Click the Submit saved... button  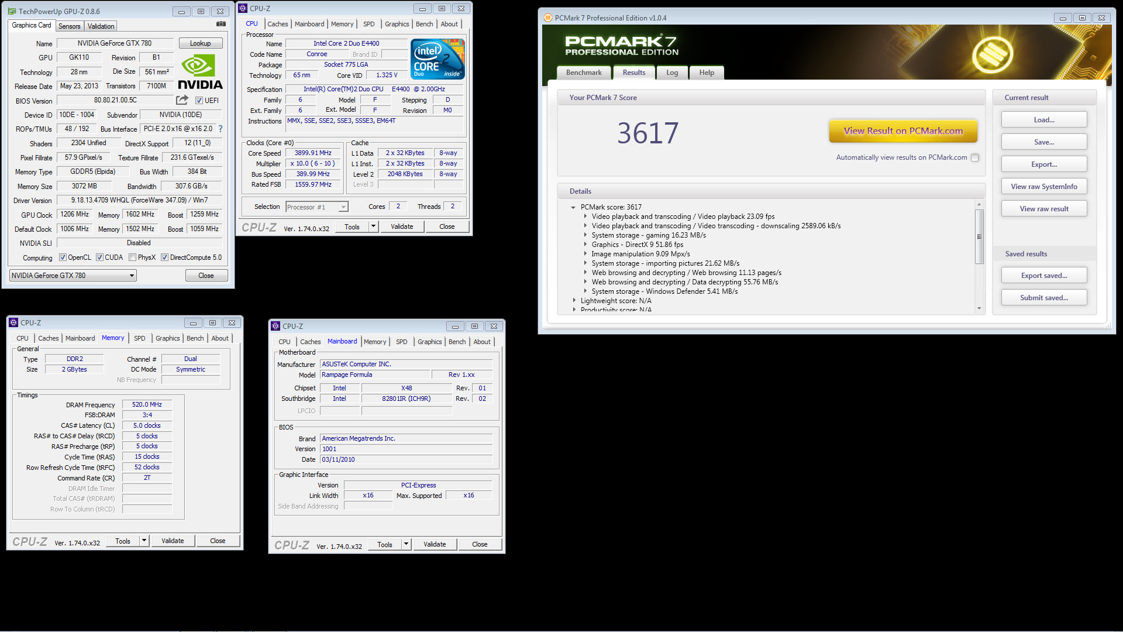pyautogui.click(x=1044, y=298)
